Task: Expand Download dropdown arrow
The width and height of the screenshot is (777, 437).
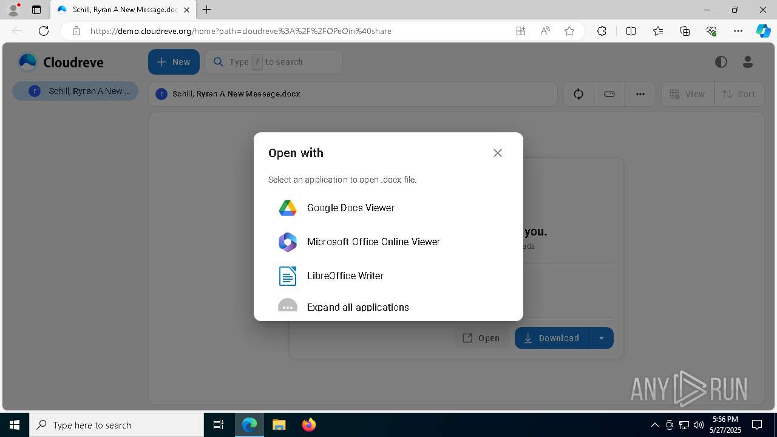Action: (x=602, y=338)
